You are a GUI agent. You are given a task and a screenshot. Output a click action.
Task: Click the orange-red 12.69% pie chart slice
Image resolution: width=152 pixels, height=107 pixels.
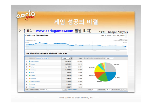[x=99, y=74]
